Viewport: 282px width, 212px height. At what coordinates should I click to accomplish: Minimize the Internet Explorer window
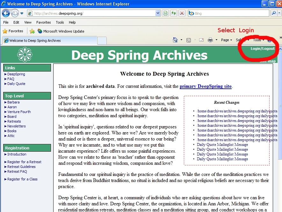pyautogui.click(x=264, y=4)
